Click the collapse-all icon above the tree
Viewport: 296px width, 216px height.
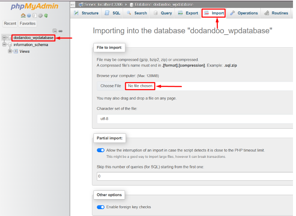[55, 31]
